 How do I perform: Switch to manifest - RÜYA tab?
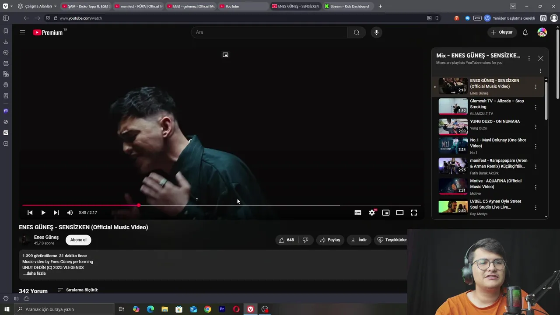(x=138, y=6)
